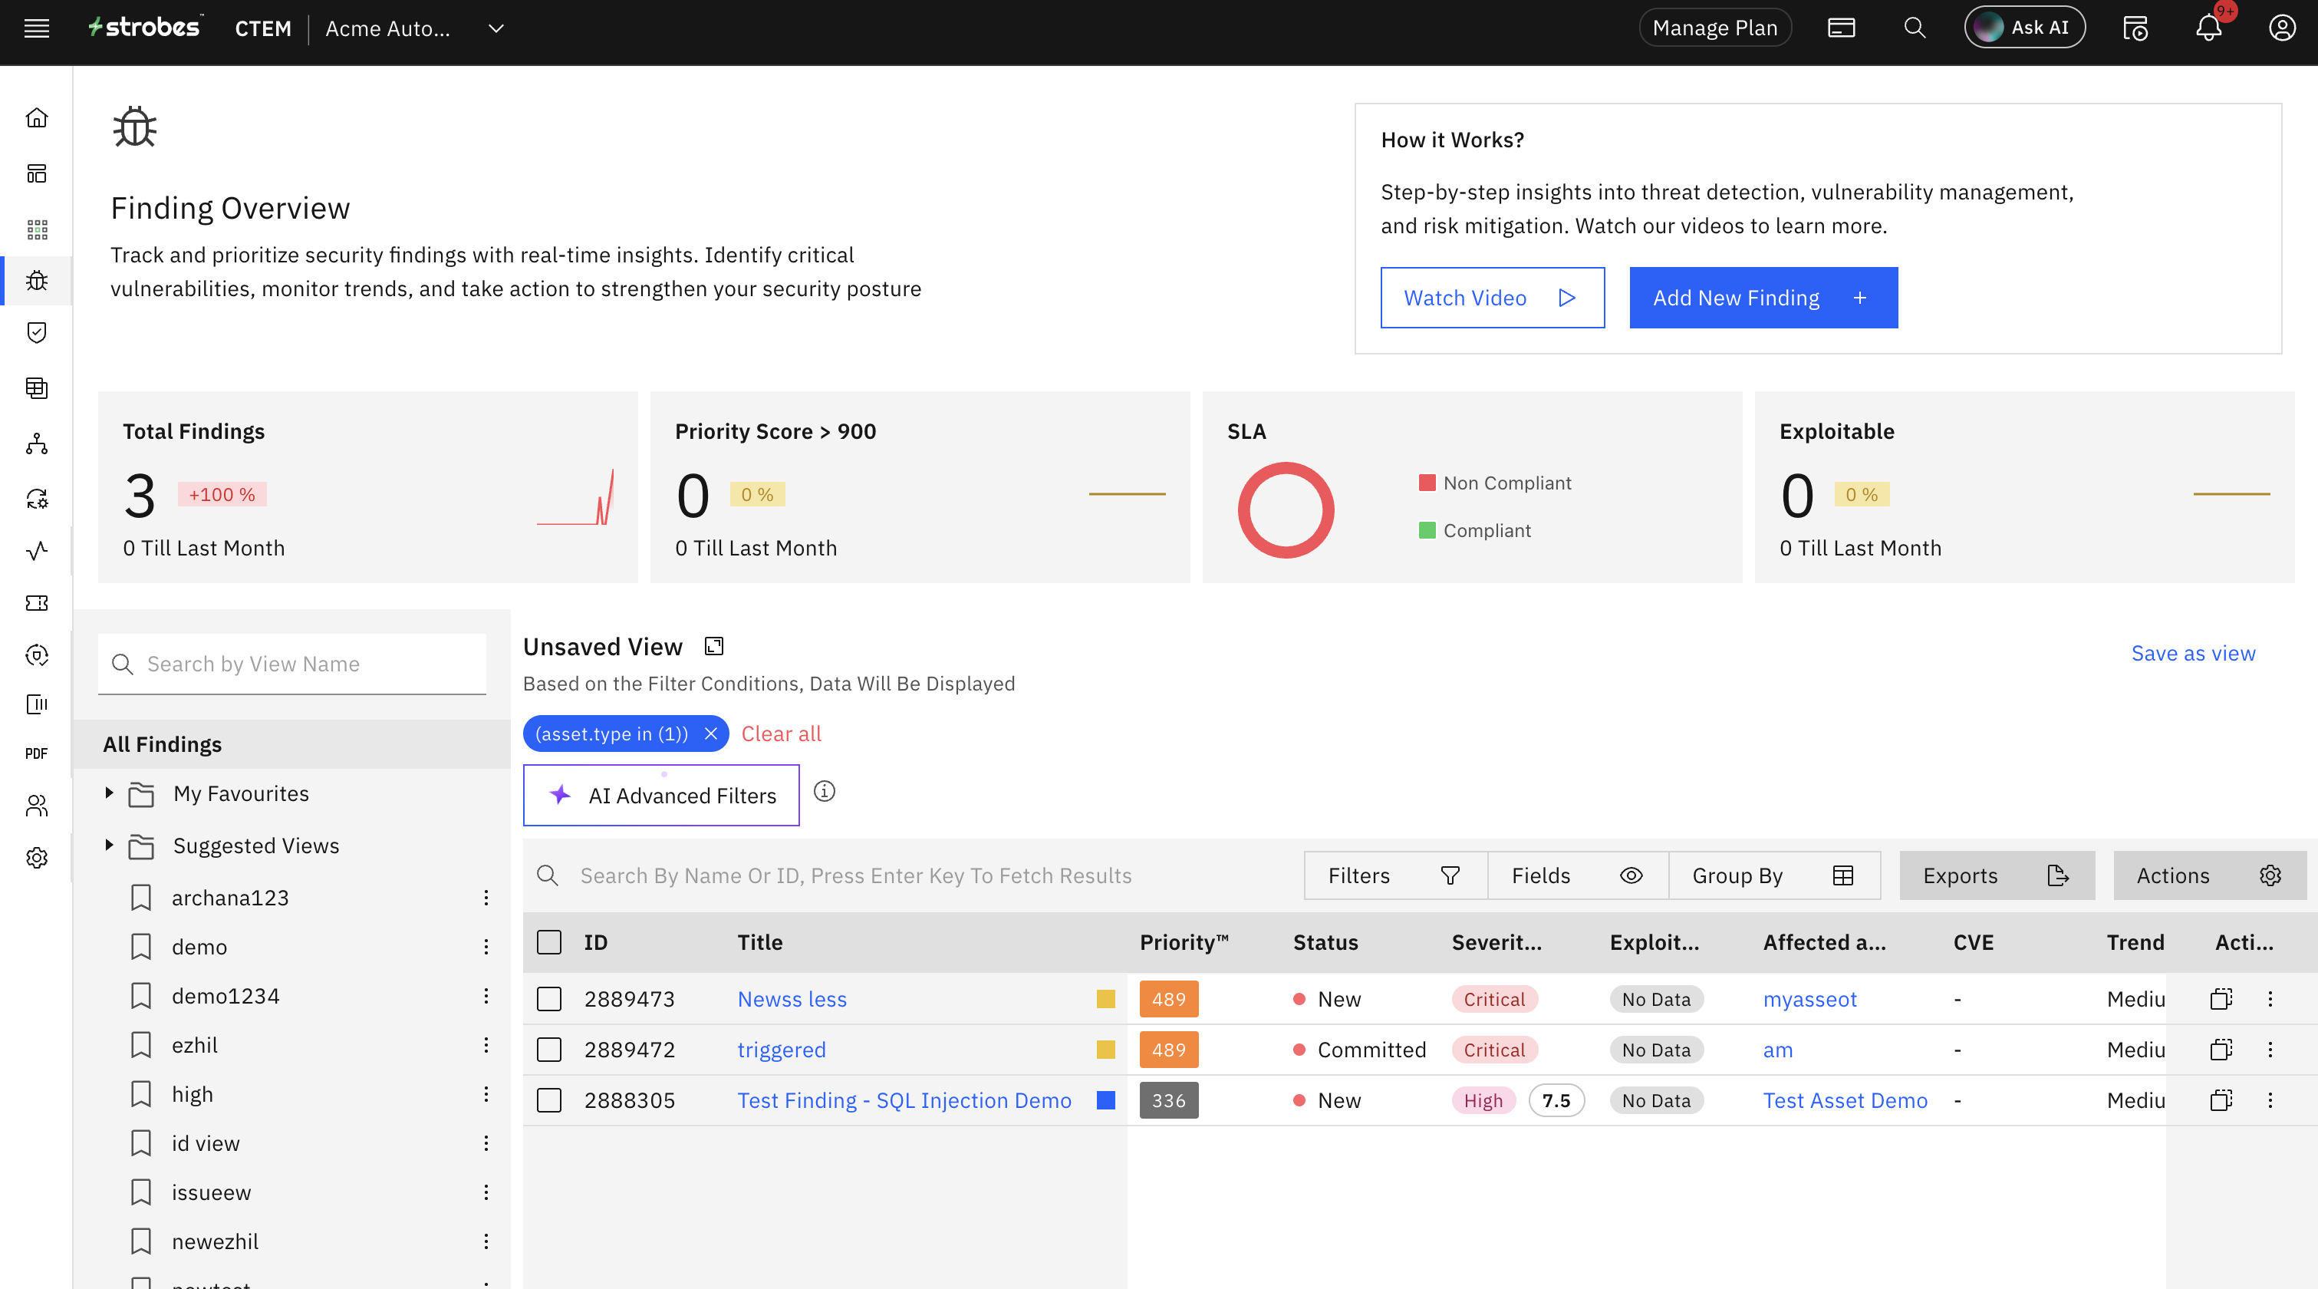The image size is (2318, 1289).
Task: Open the notifications bell icon
Action: coord(2208,29)
